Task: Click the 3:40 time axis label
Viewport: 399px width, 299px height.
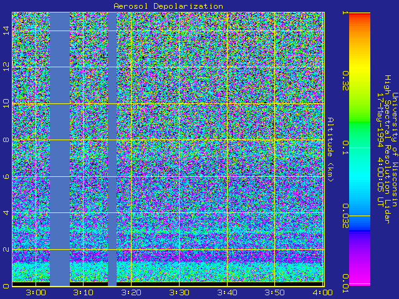Action: pos(227,292)
